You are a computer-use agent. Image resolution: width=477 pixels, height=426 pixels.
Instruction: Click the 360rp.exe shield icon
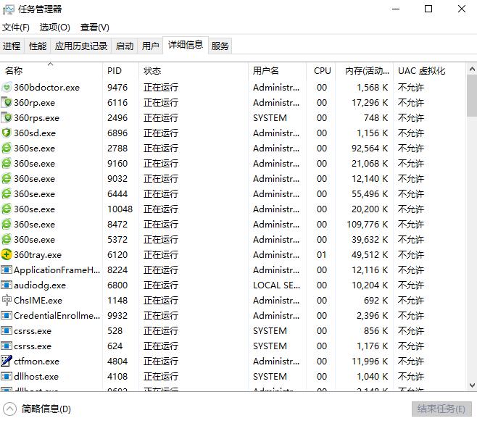click(x=7, y=103)
